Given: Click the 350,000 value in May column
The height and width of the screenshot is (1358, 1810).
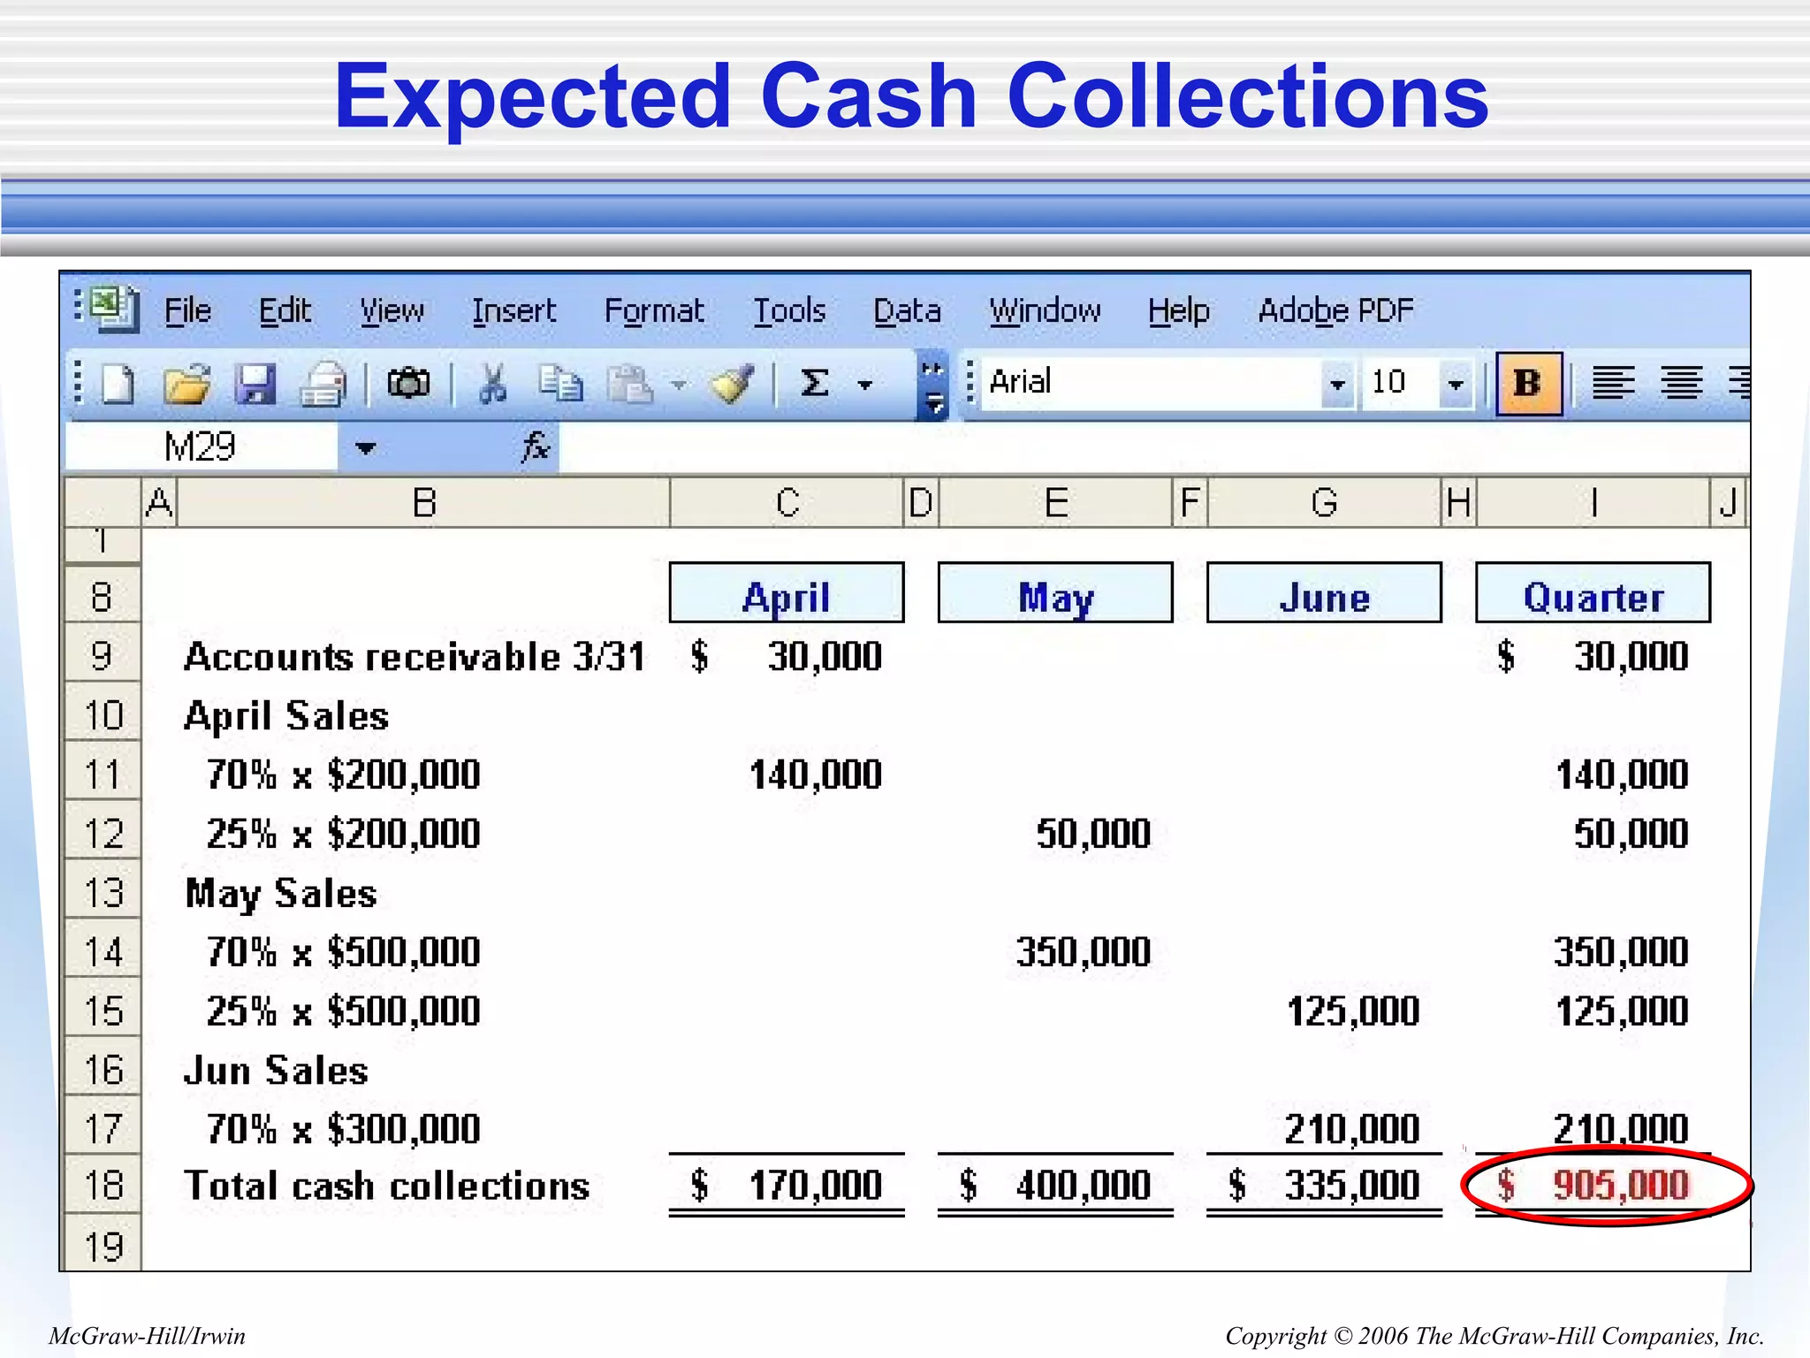Looking at the screenshot, I should point(1083,952).
